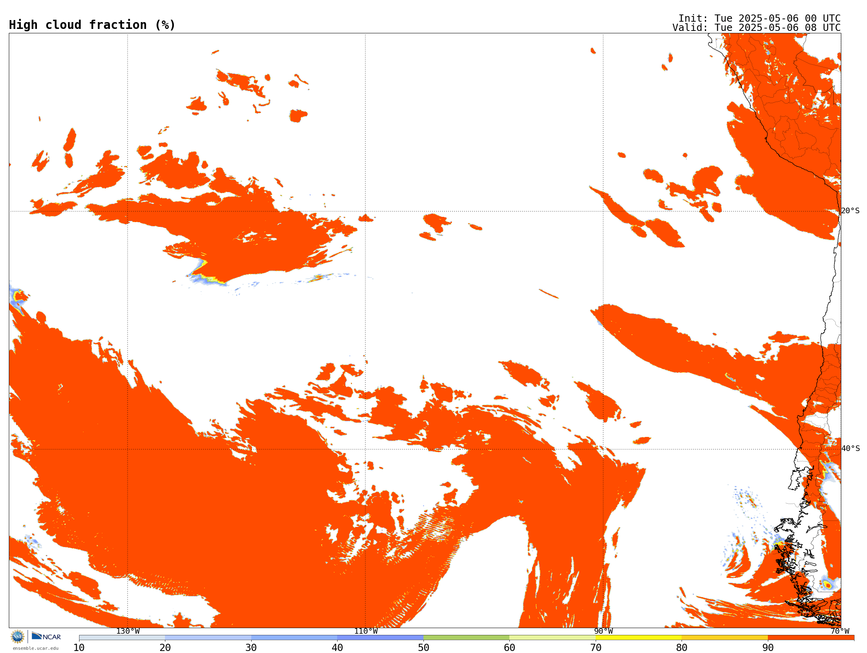Click the 20°S latitude label

850,211
